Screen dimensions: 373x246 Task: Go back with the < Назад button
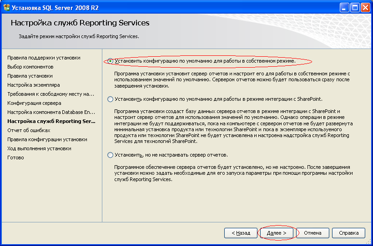(241, 233)
